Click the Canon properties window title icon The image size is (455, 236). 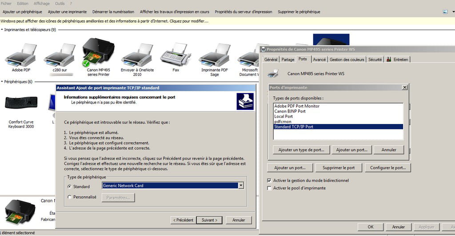point(263,49)
